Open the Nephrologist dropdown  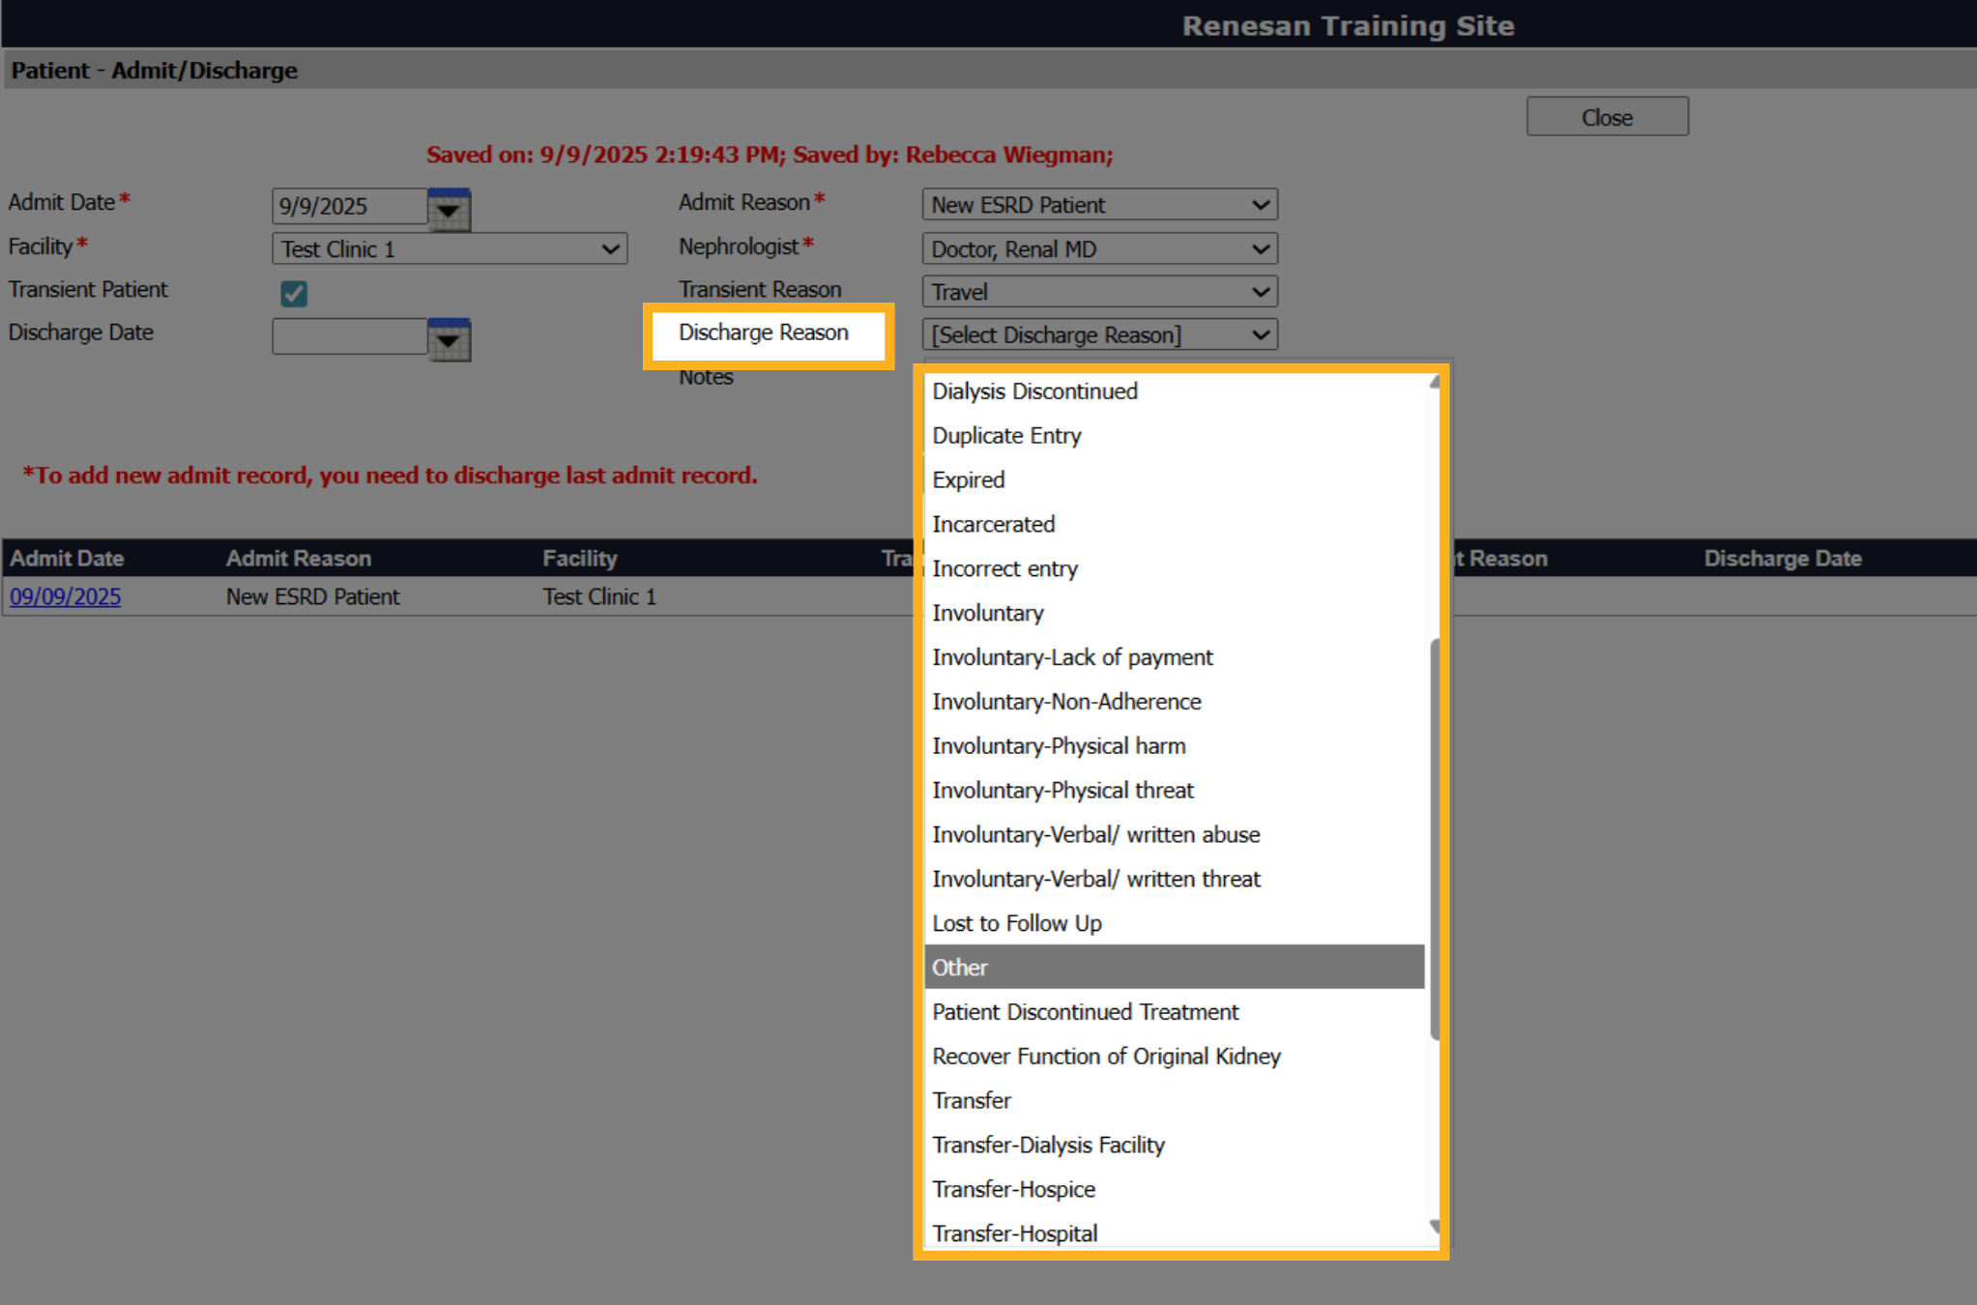(x=1099, y=249)
